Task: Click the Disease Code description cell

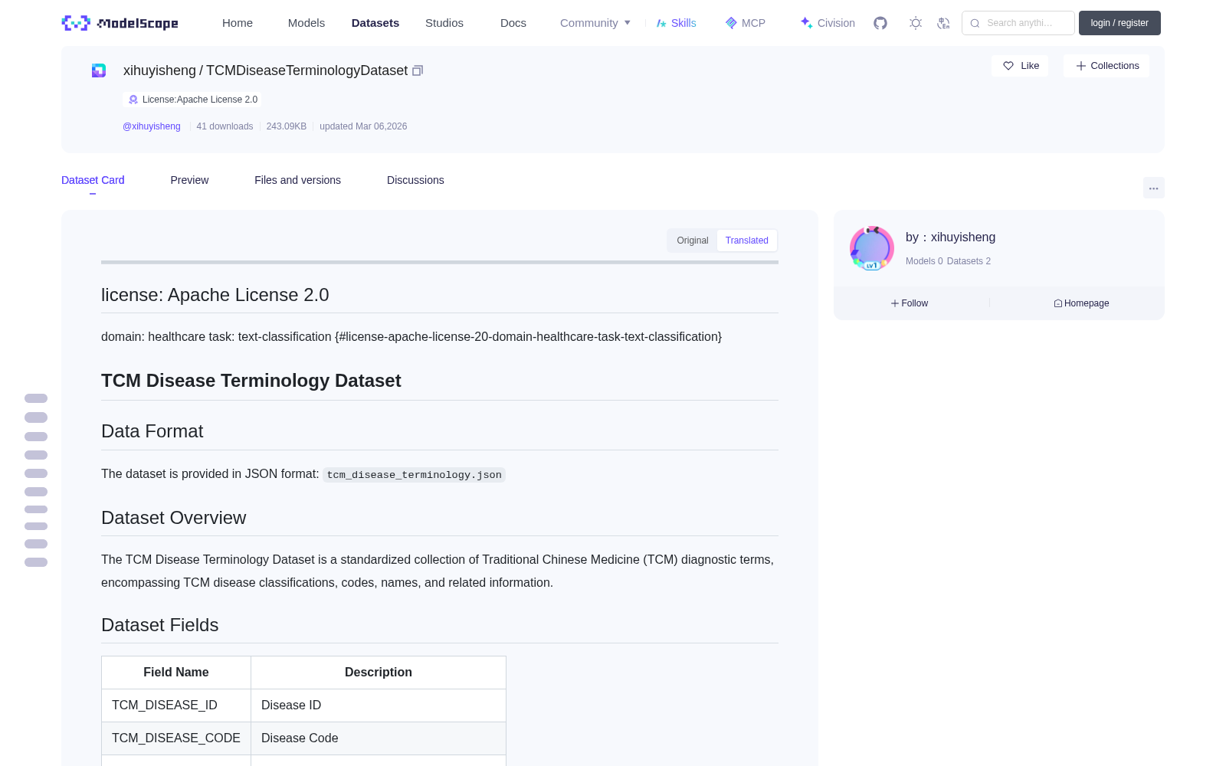Action: pyautogui.click(x=379, y=738)
